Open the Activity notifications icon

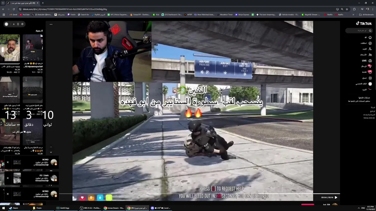tap(370, 72)
